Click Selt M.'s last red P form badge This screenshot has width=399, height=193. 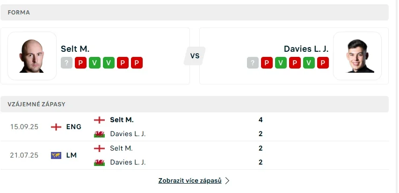click(x=137, y=63)
